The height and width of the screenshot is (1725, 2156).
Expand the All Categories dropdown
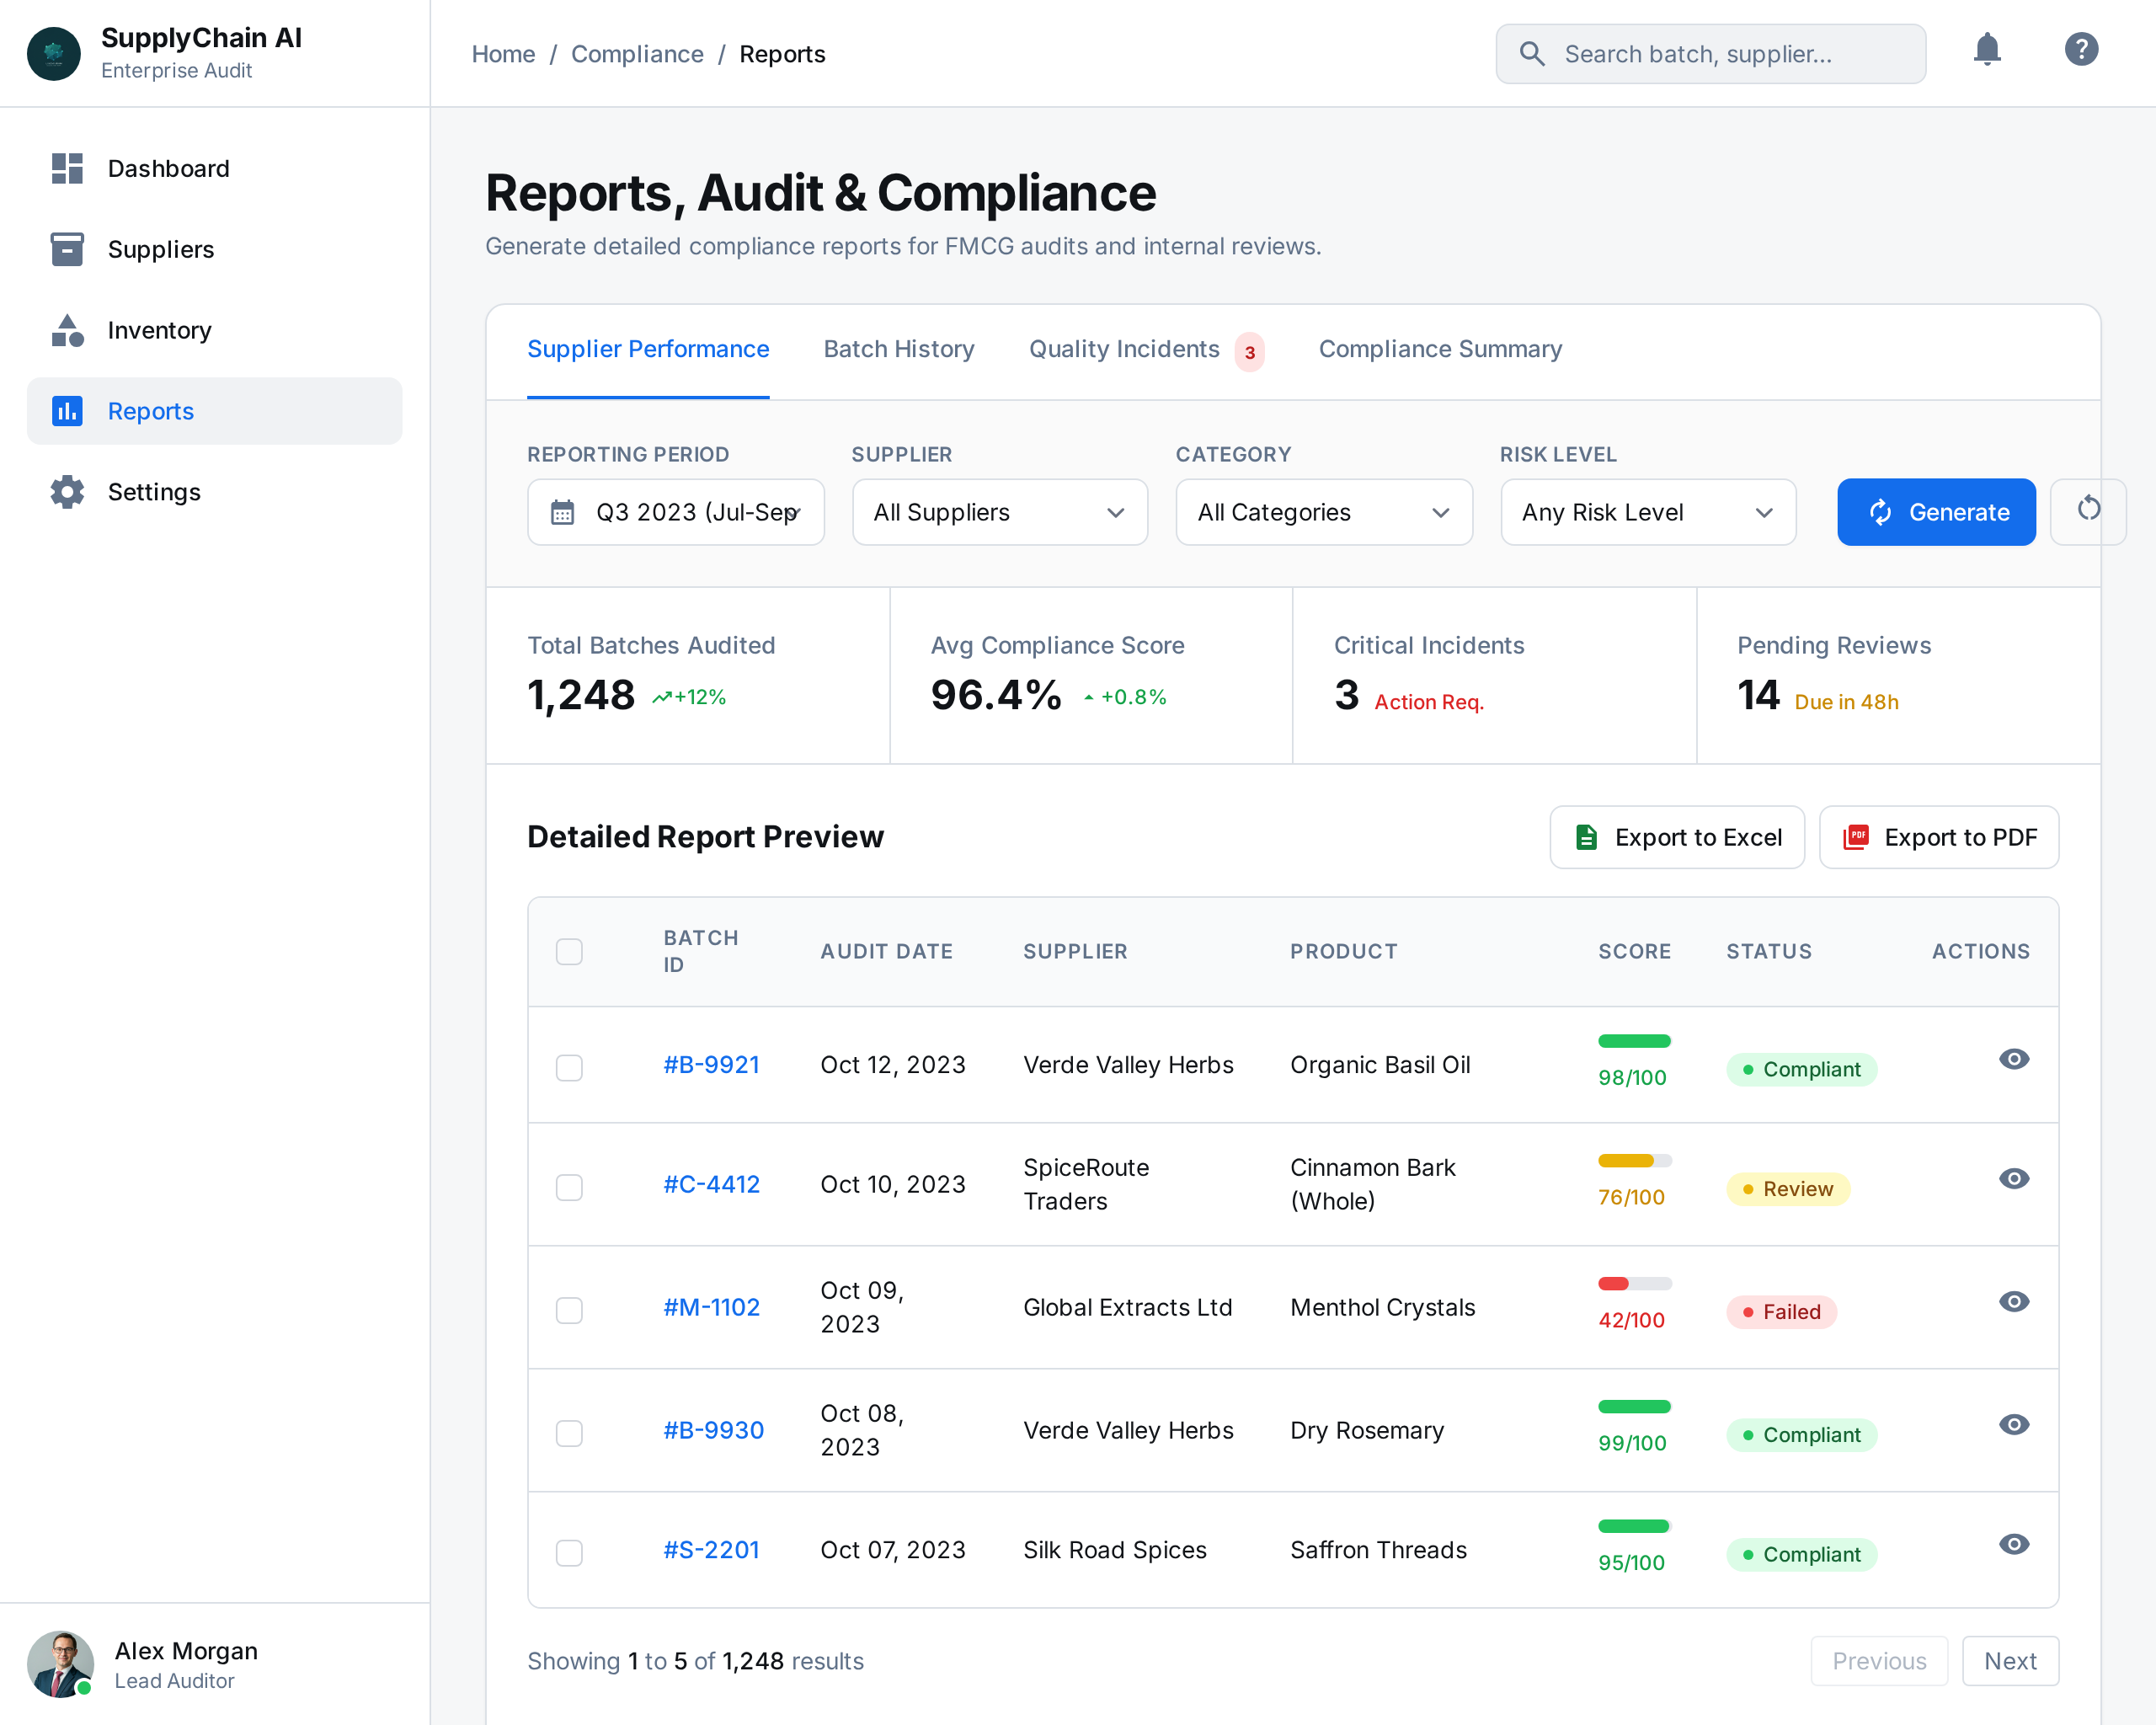tap(1324, 512)
